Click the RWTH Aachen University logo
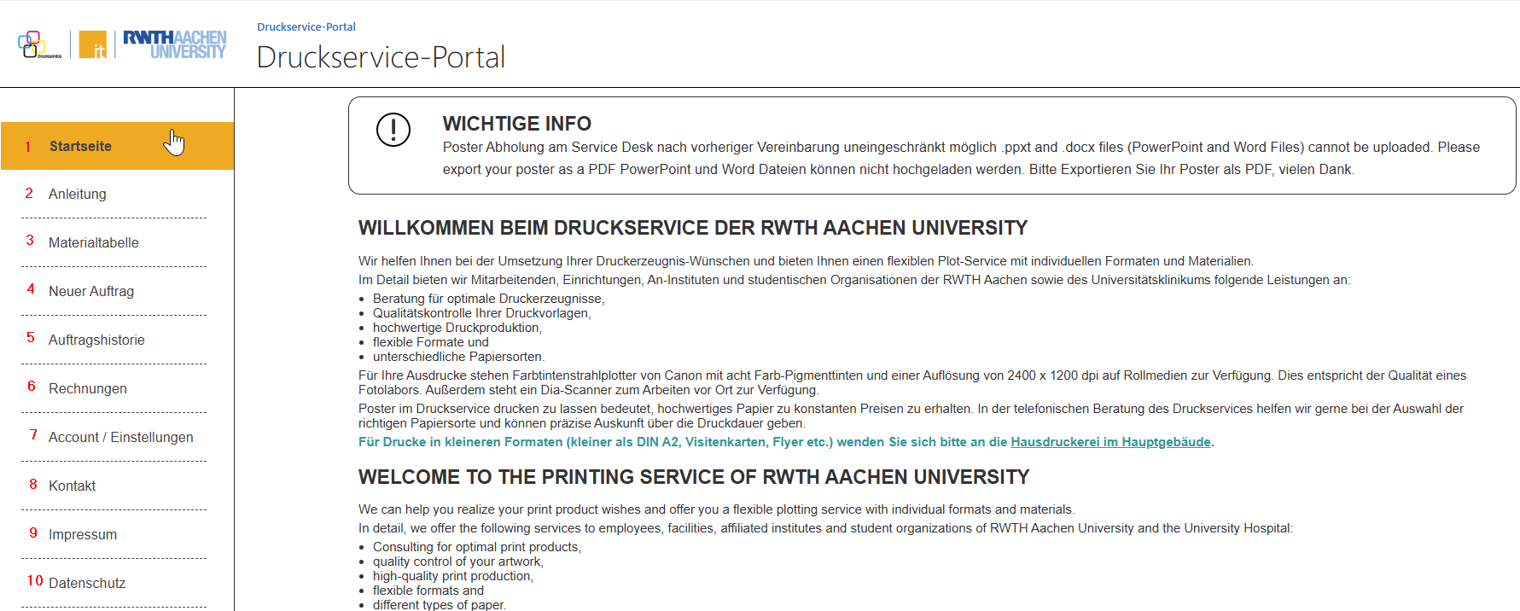Image resolution: width=1520 pixels, height=611 pixels. (175, 44)
